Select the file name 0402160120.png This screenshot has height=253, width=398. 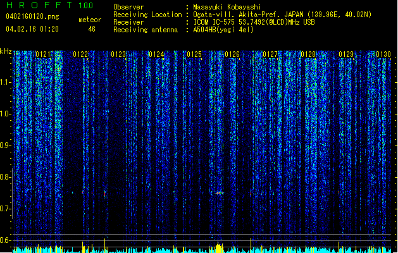coord(32,16)
